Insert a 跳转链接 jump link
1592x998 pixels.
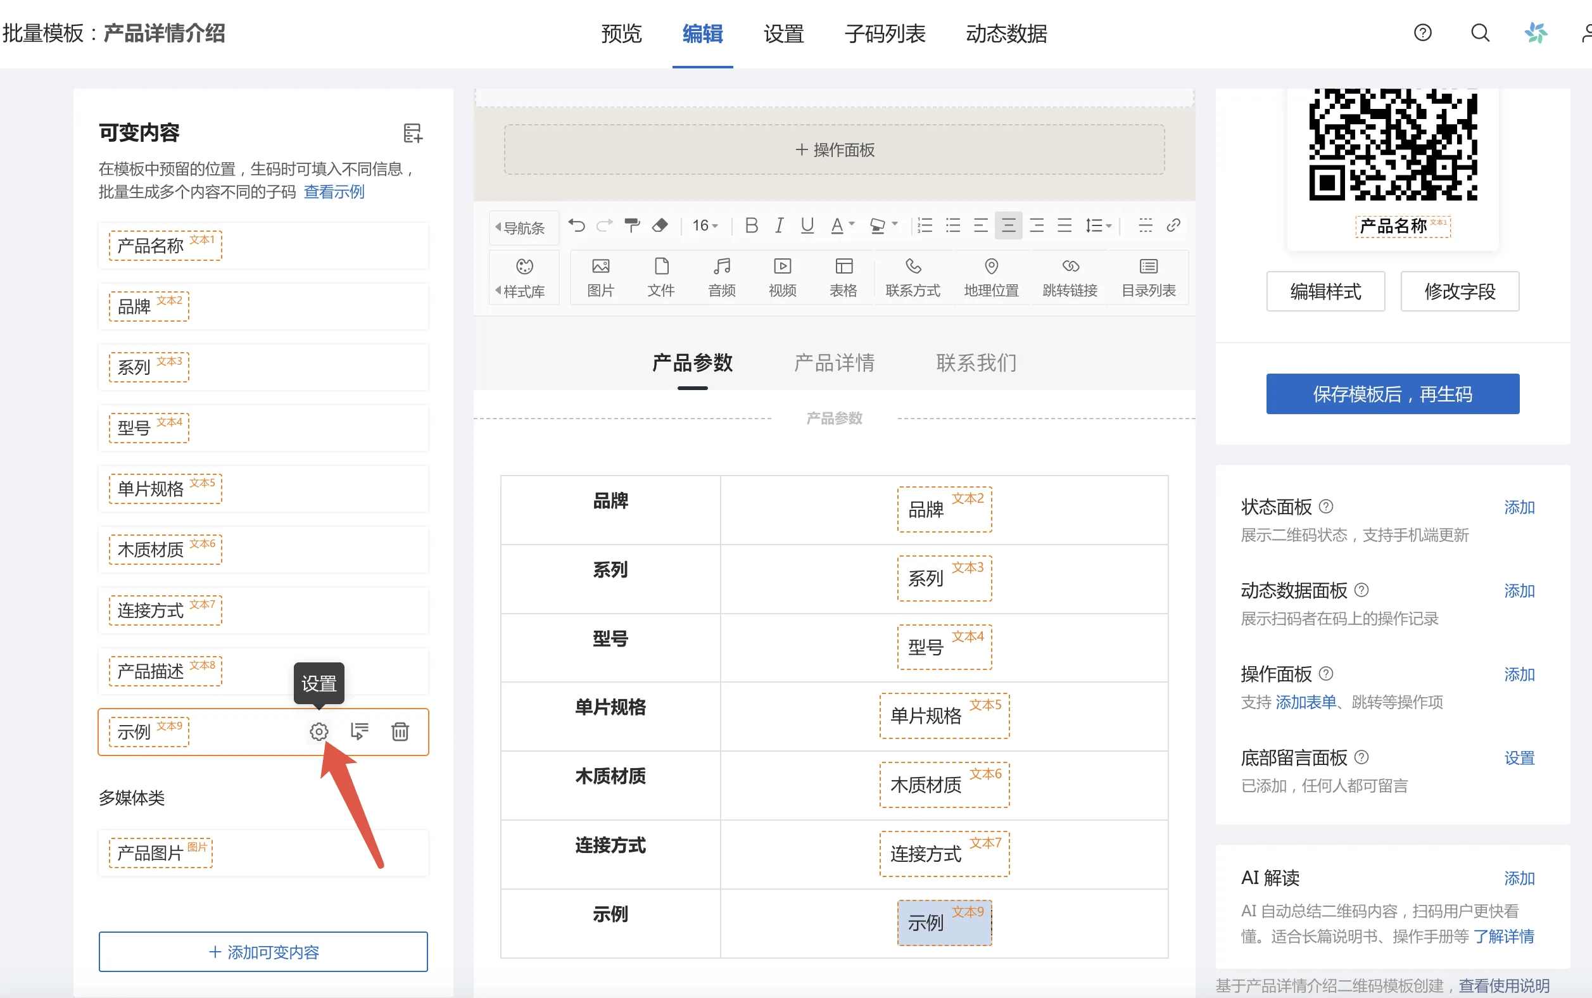point(1070,277)
